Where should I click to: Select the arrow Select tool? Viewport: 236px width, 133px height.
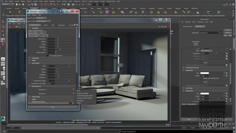[3, 22]
